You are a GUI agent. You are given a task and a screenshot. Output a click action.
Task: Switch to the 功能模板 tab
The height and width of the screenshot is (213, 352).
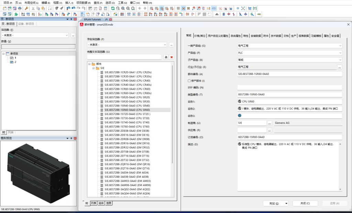coord(316,36)
